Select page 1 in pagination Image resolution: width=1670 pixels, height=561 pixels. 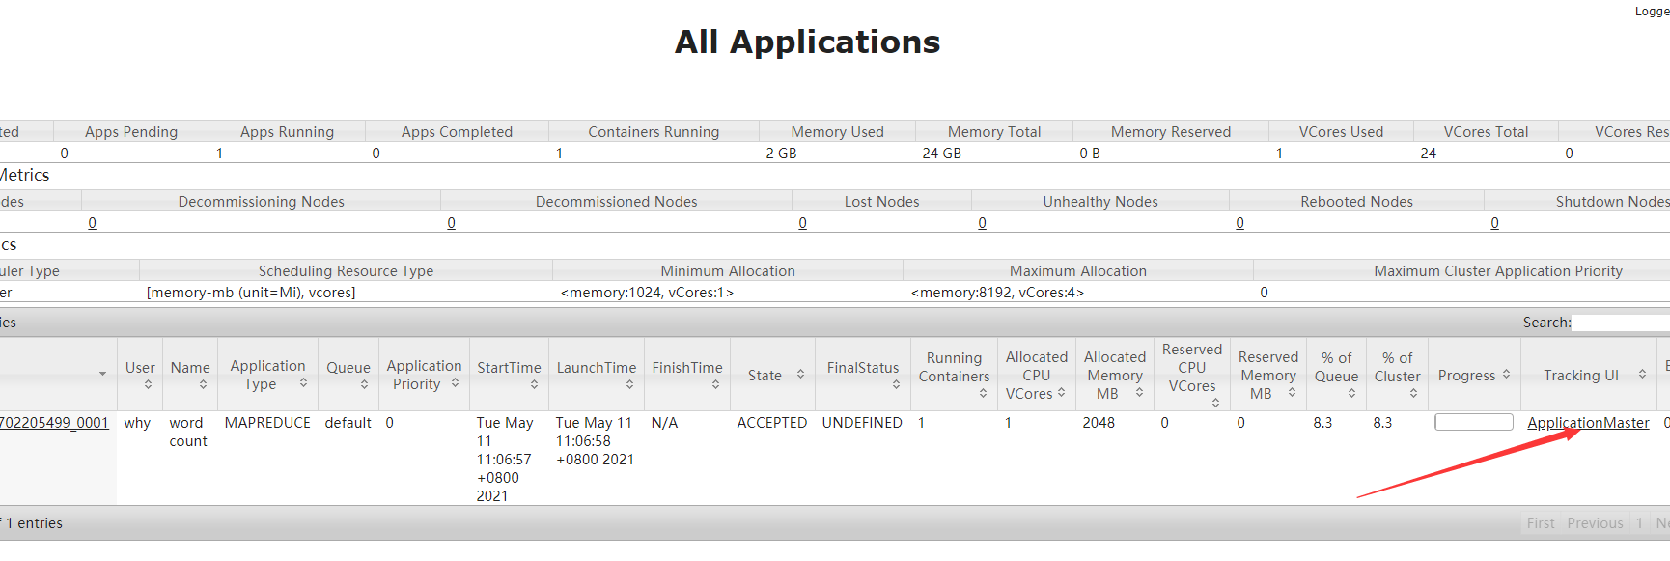pos(1639,523)
